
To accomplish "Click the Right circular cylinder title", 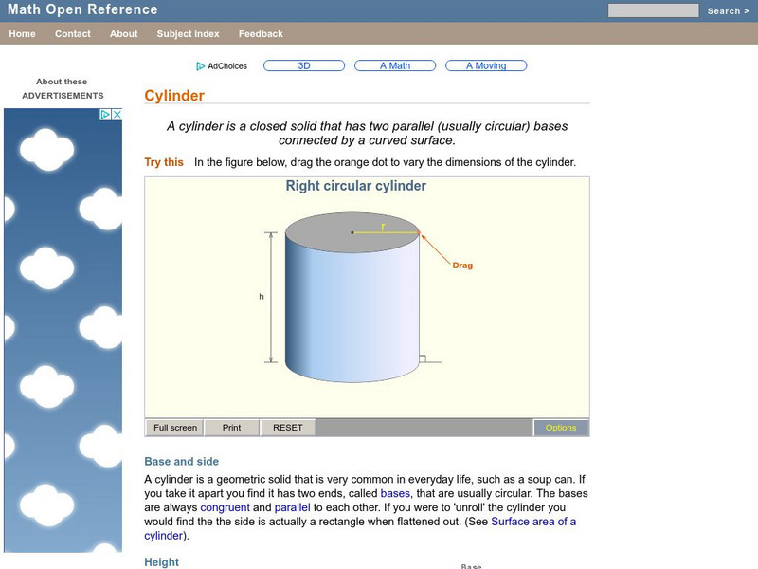I will tap(356, 186).
